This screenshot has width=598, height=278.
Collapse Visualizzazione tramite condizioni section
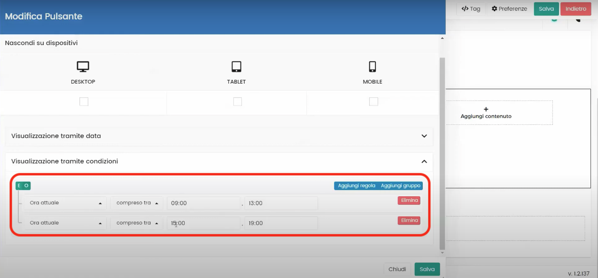219,161
